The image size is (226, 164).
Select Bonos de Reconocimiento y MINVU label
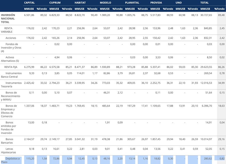tap(11, 96)
